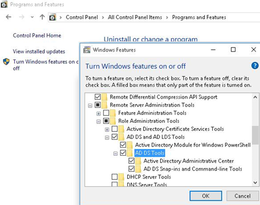The height and width of the screenshot is (205, 260).
Task: Check the DHCP Server Tools checkbox
Action: 115,177
